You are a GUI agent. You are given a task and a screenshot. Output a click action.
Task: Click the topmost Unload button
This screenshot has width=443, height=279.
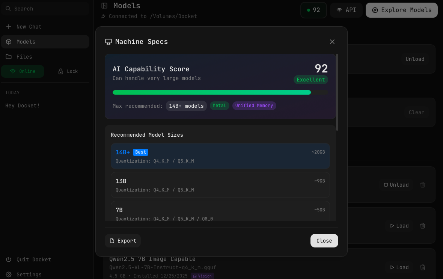415,59
